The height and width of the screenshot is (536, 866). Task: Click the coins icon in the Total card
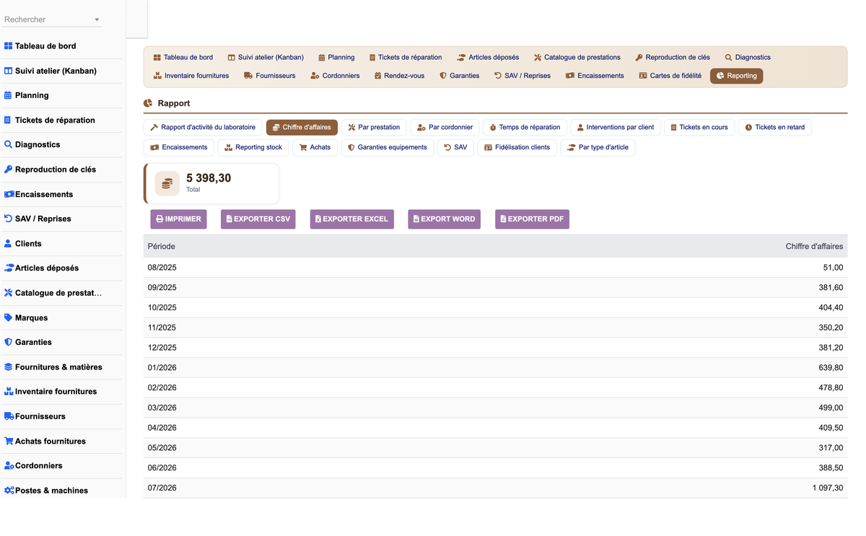167,184
